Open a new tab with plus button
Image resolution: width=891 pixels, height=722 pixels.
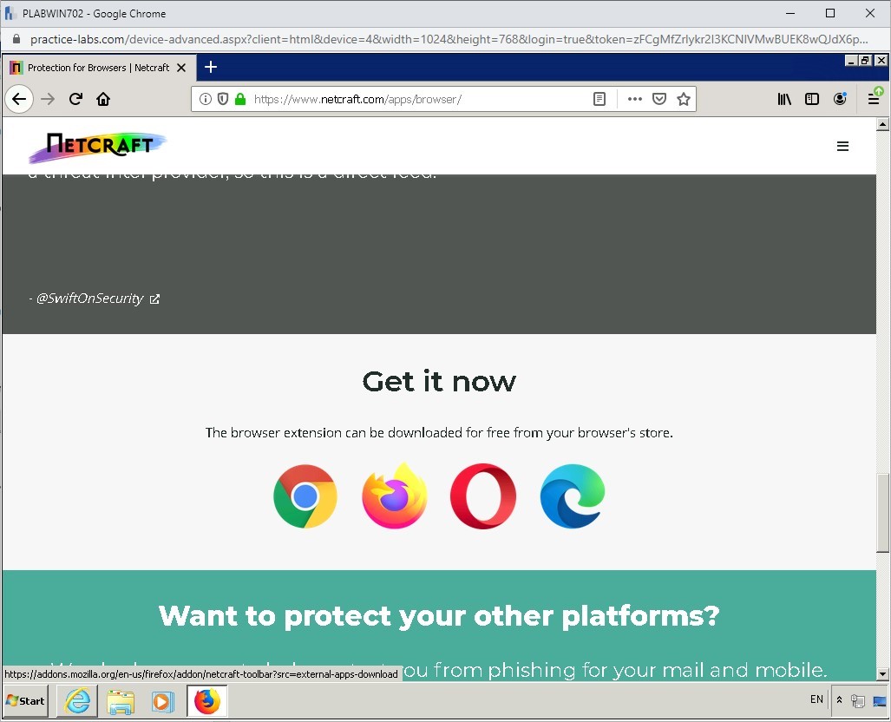[211, 68]
